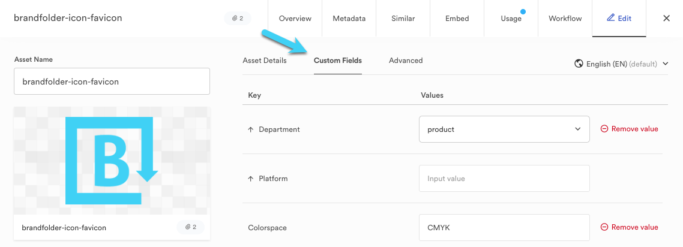Remove the Department value
Screen dimensions: 683x247
click(629, 129)
